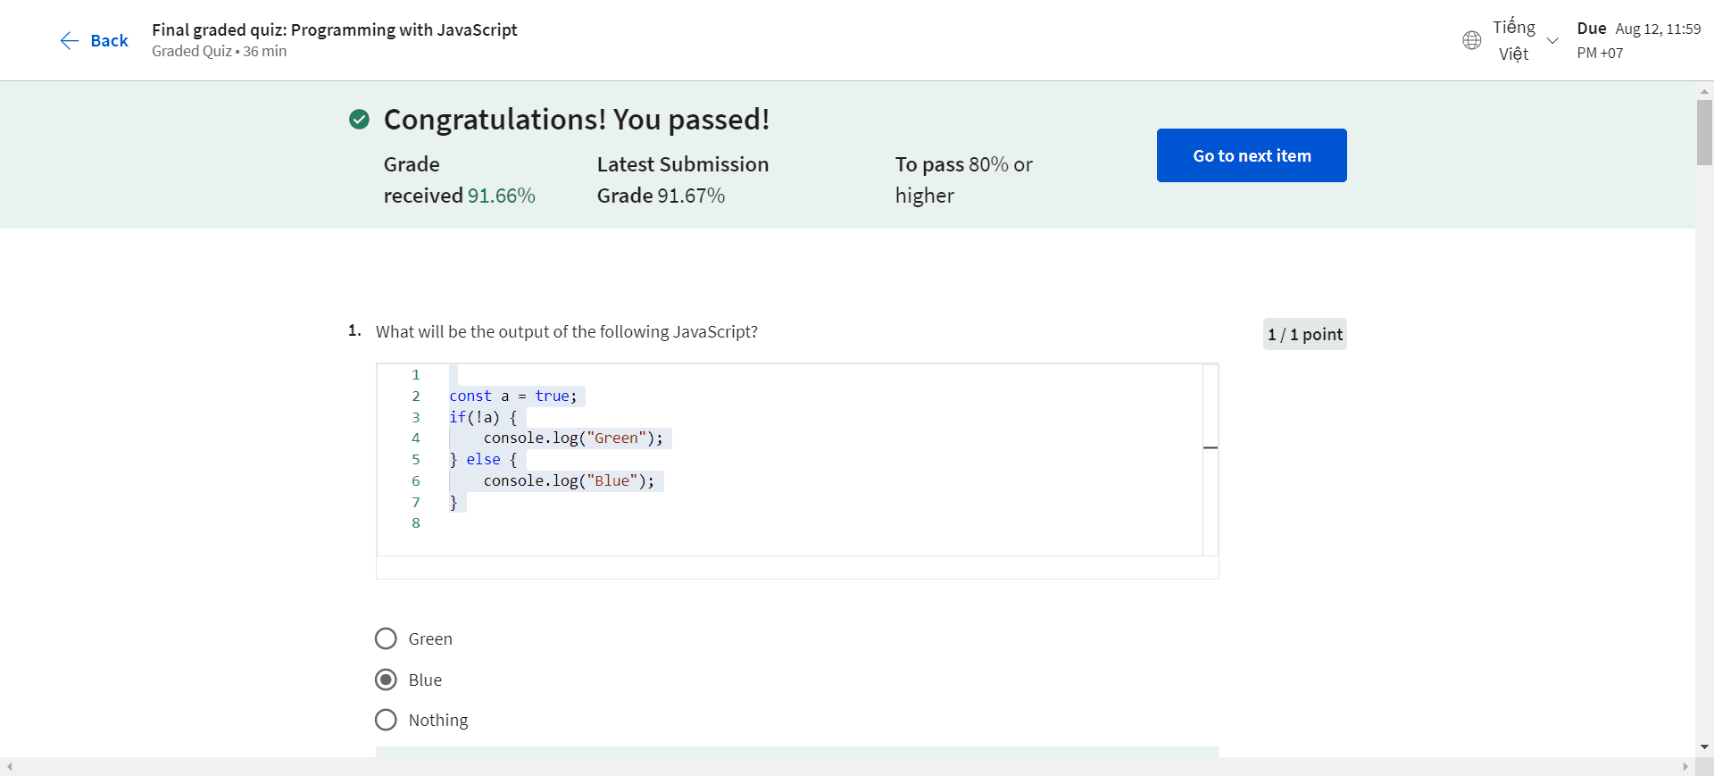Image resolution: width=1714 pixels, height=776 pixels.
Task: Select the Blue radio option
Action: point(386,680)
